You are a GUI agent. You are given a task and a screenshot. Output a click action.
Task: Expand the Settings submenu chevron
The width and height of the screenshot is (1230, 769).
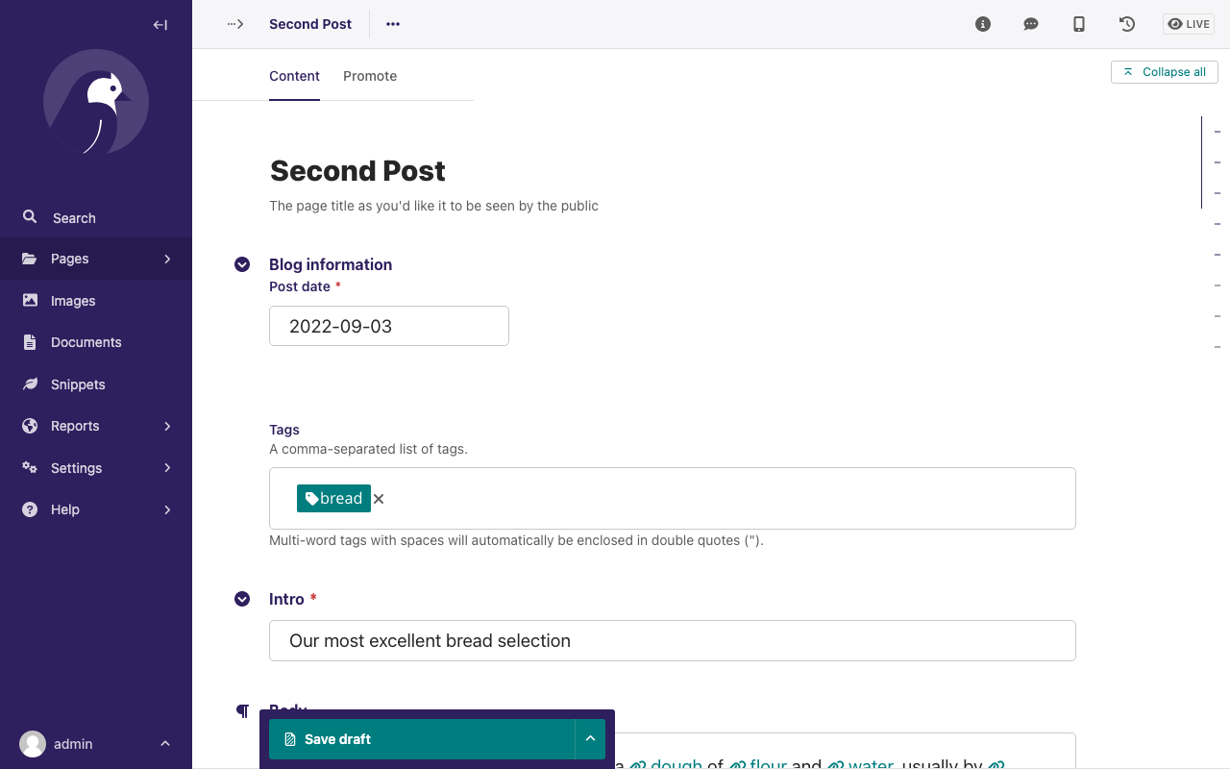tap(167, 468)
